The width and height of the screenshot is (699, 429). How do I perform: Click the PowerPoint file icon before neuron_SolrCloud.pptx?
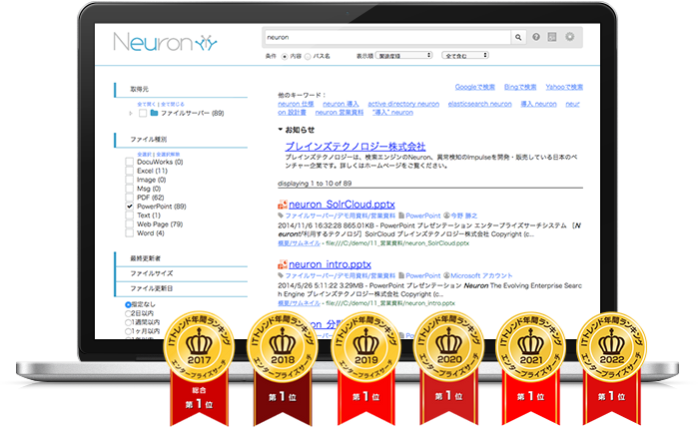click(x=283, y=205)
